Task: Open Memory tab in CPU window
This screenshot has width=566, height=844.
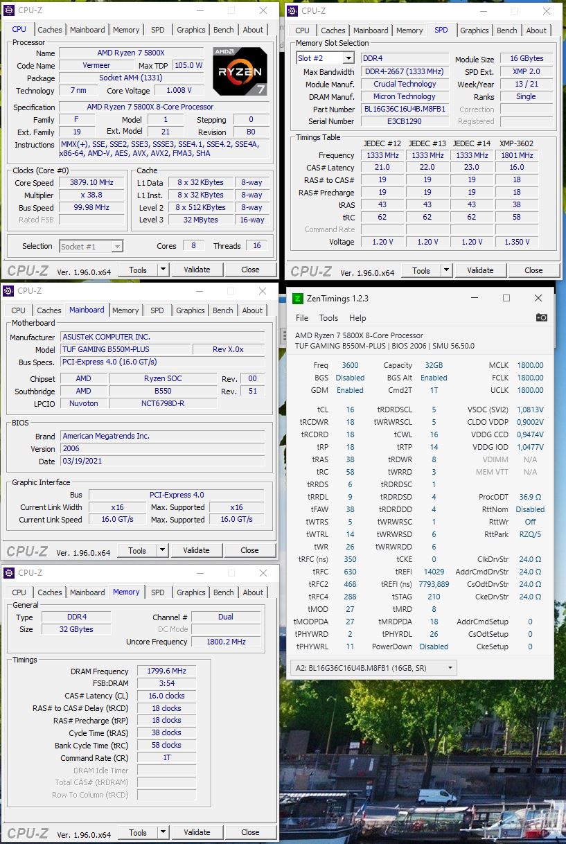Action: tap(126, 30)
